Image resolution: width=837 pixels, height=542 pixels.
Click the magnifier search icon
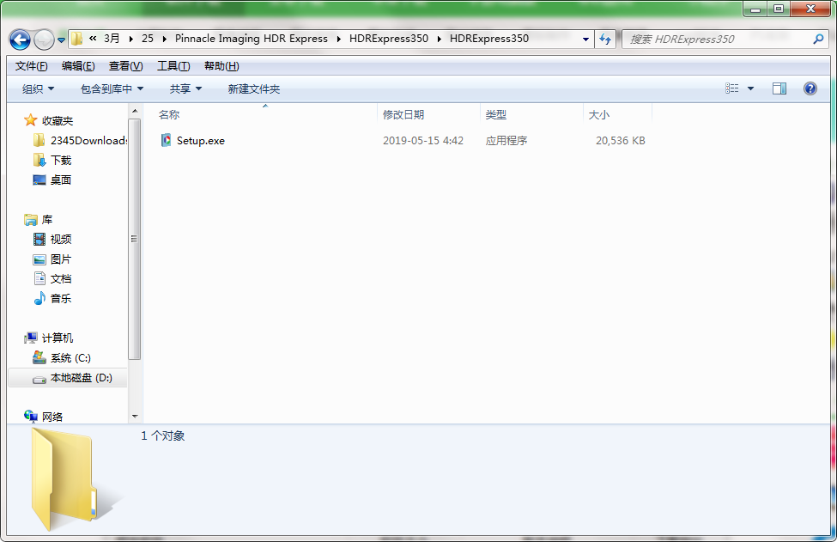tap(818, 39)
